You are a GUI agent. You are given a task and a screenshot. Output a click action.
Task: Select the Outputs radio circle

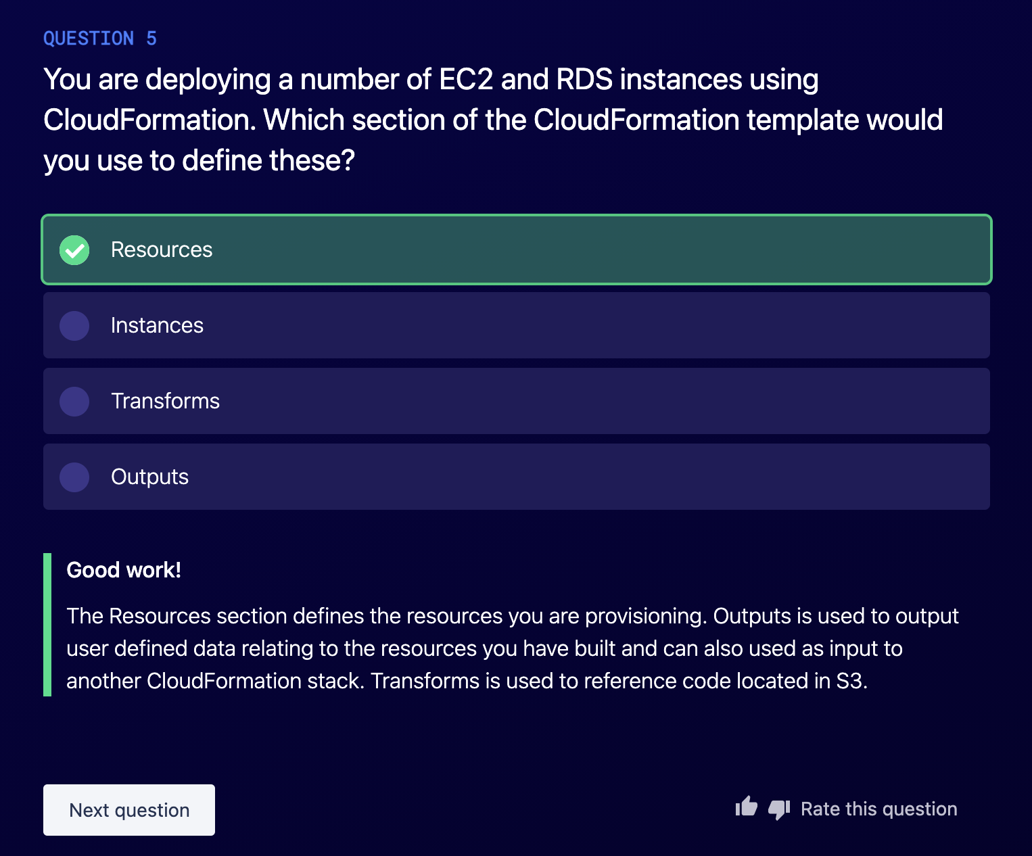click(74, 477)
